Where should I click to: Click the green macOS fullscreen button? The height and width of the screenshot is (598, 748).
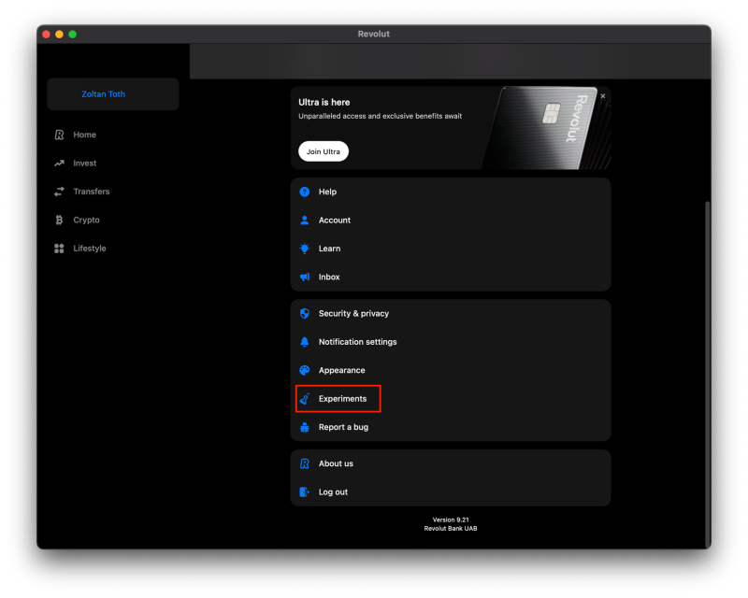tap(73, 35)
